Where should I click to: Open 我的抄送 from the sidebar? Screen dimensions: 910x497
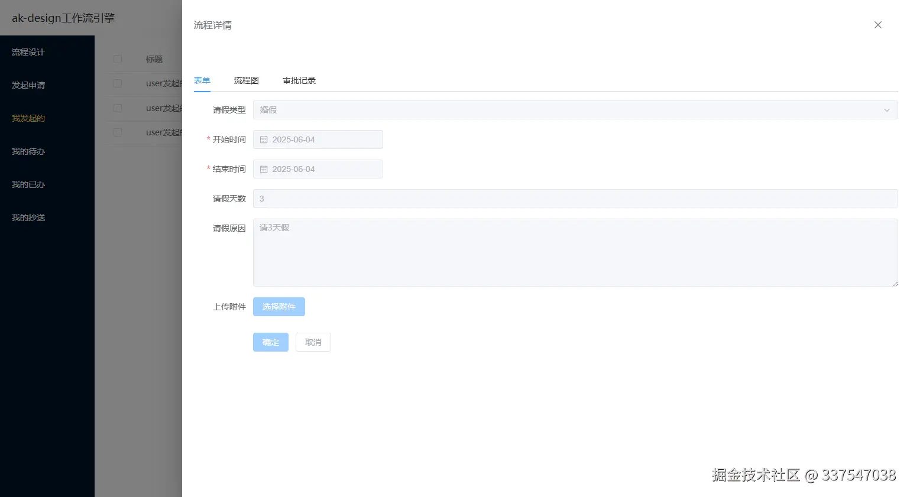(27, 217)
